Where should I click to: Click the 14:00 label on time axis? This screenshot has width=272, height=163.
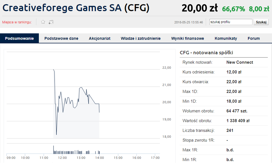click(100, 158)
